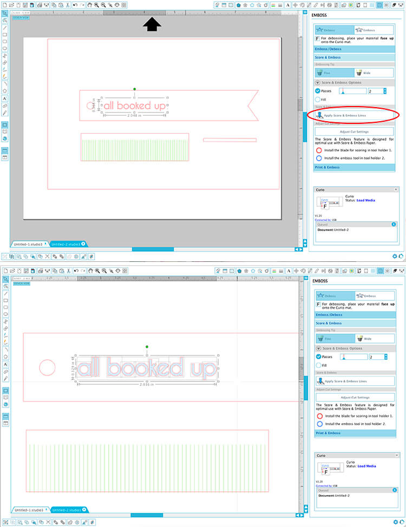Click passes stepper arrows in lower Emboss panel
This screenshot has height=527, width=406.
click(385, 357)
